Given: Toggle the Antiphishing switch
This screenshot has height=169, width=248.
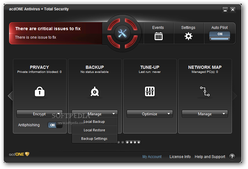Looking at the screenshot, I should [x=55, y=125].
